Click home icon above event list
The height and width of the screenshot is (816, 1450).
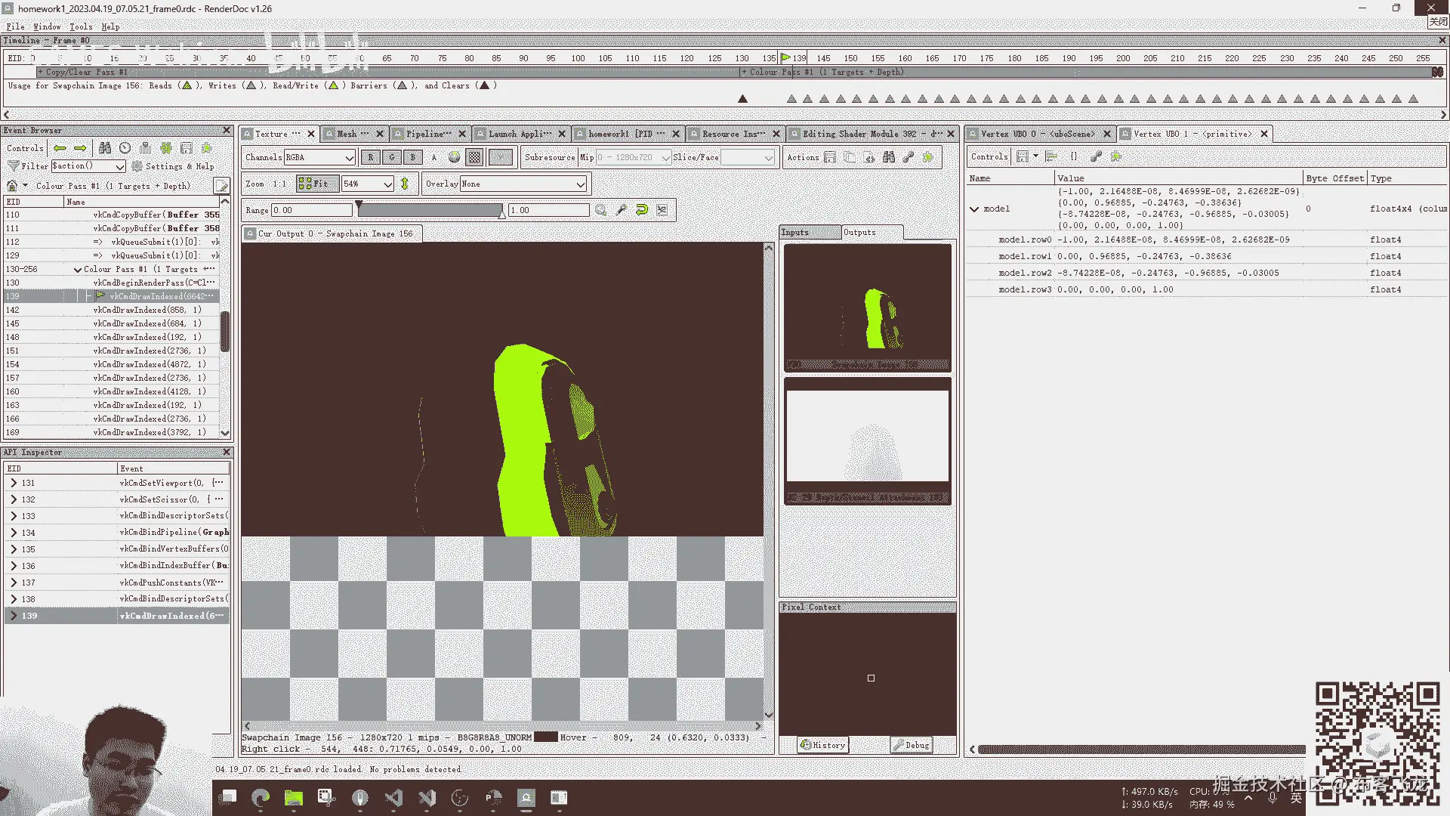(x=12, y=186)
